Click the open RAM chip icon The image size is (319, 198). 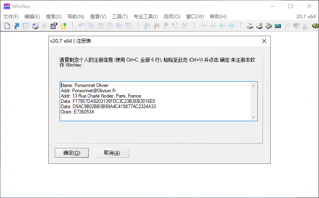tap(269, 26)
